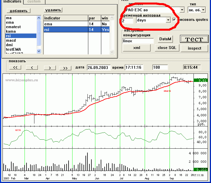Select the ema row in the table
This screenshot has width=211, height=183.
[65, 24]
